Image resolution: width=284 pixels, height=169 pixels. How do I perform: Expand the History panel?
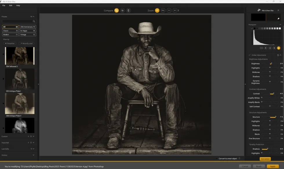pyautogui.click(x=33, y=155)
